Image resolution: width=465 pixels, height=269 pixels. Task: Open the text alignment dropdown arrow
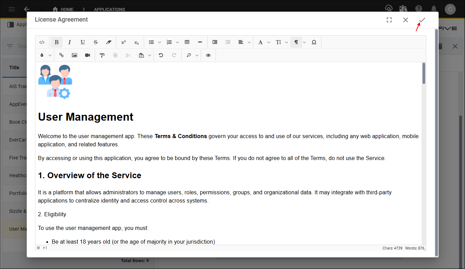(249, 42)
